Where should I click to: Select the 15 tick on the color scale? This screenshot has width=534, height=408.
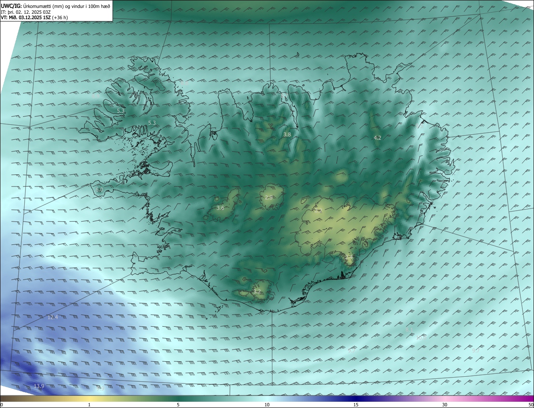tap(356, 405)
